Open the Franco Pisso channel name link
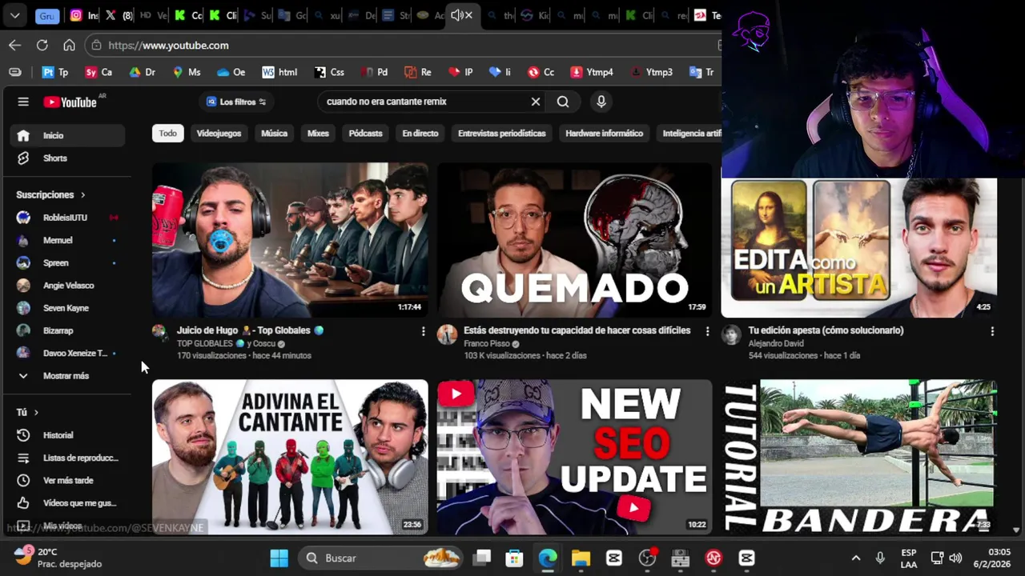 tap(488, 344)
